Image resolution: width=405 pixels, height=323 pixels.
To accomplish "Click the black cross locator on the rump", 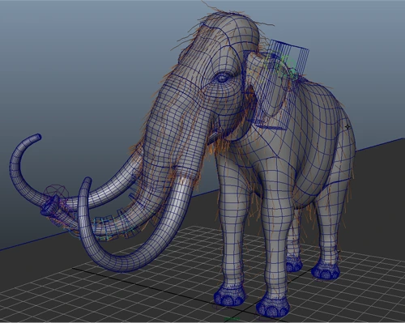I will (347, 126).
